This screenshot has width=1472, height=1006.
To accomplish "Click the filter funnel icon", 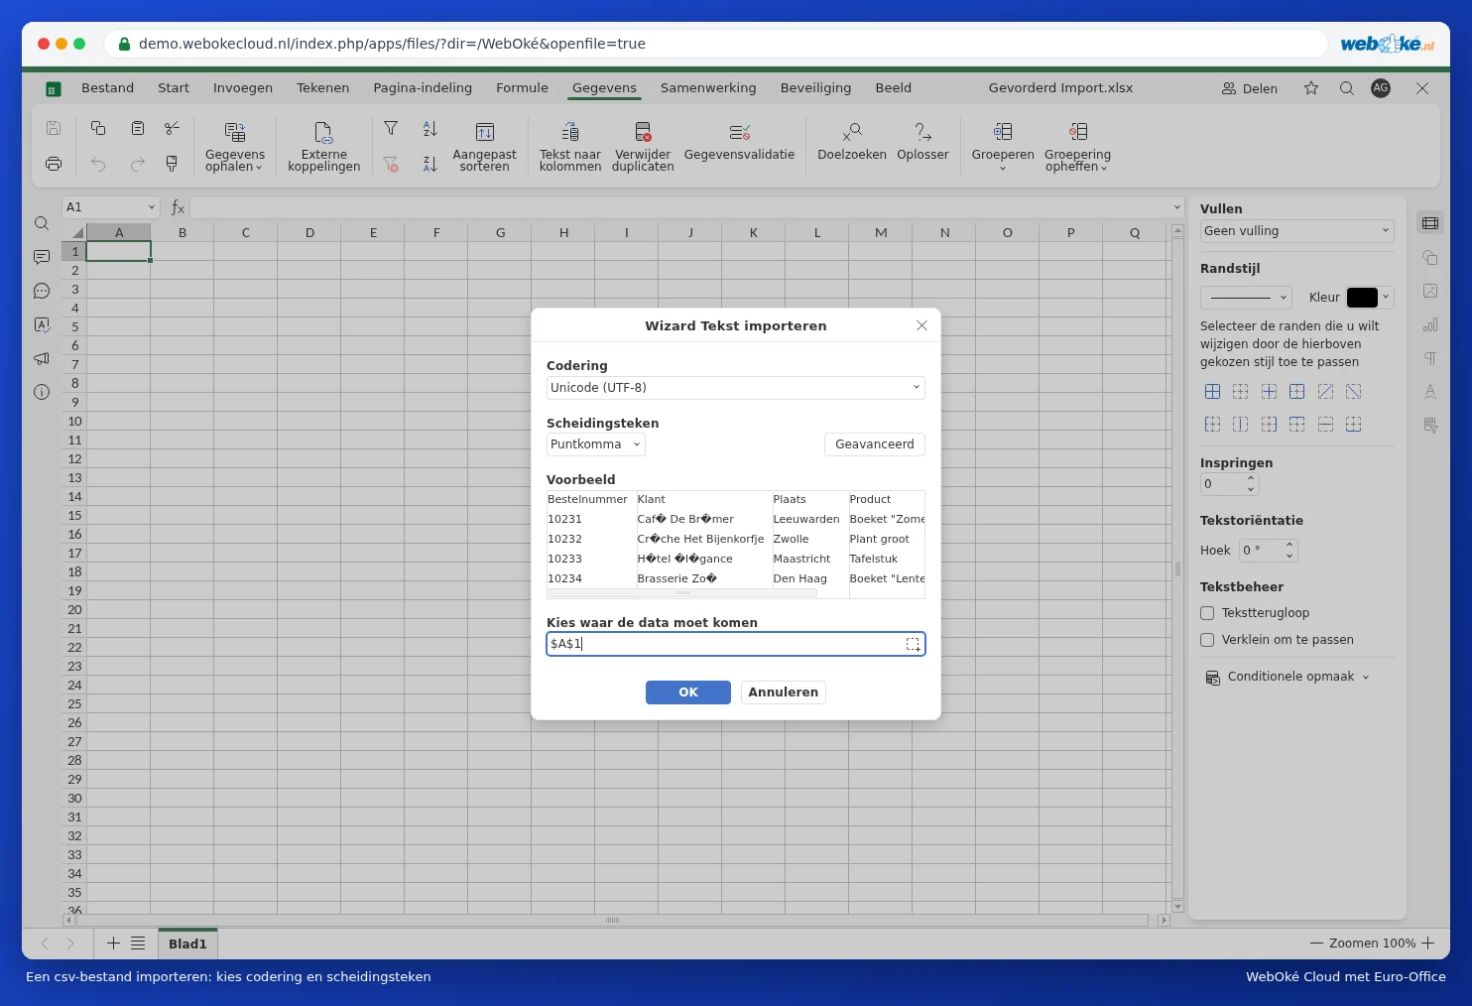I will (x=391, y=129).
